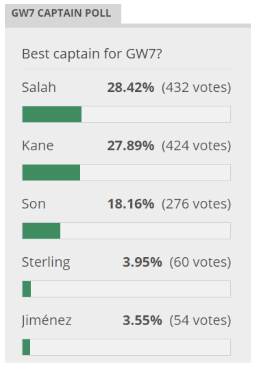Click the (432 votes) count for Salah

[x=196, y=87]
